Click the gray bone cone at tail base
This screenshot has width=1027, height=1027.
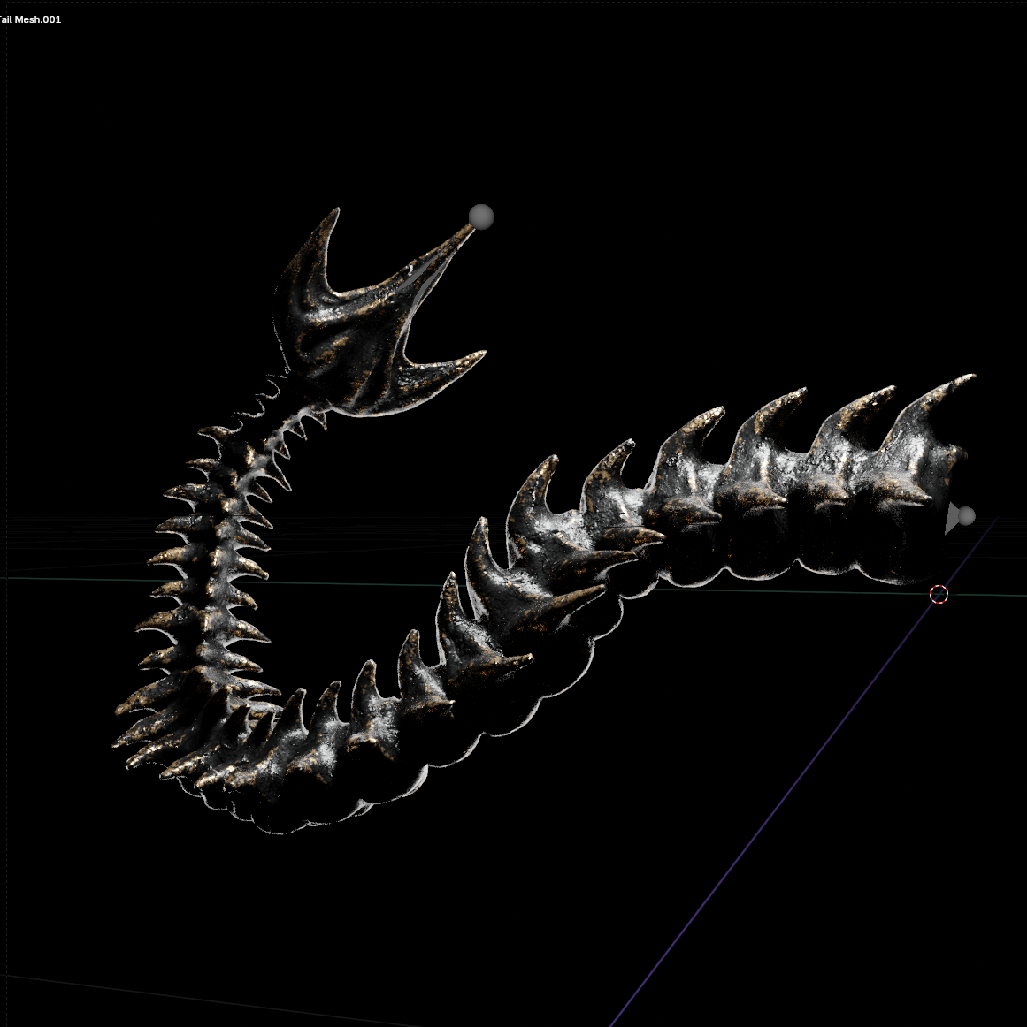pos(952,519)
